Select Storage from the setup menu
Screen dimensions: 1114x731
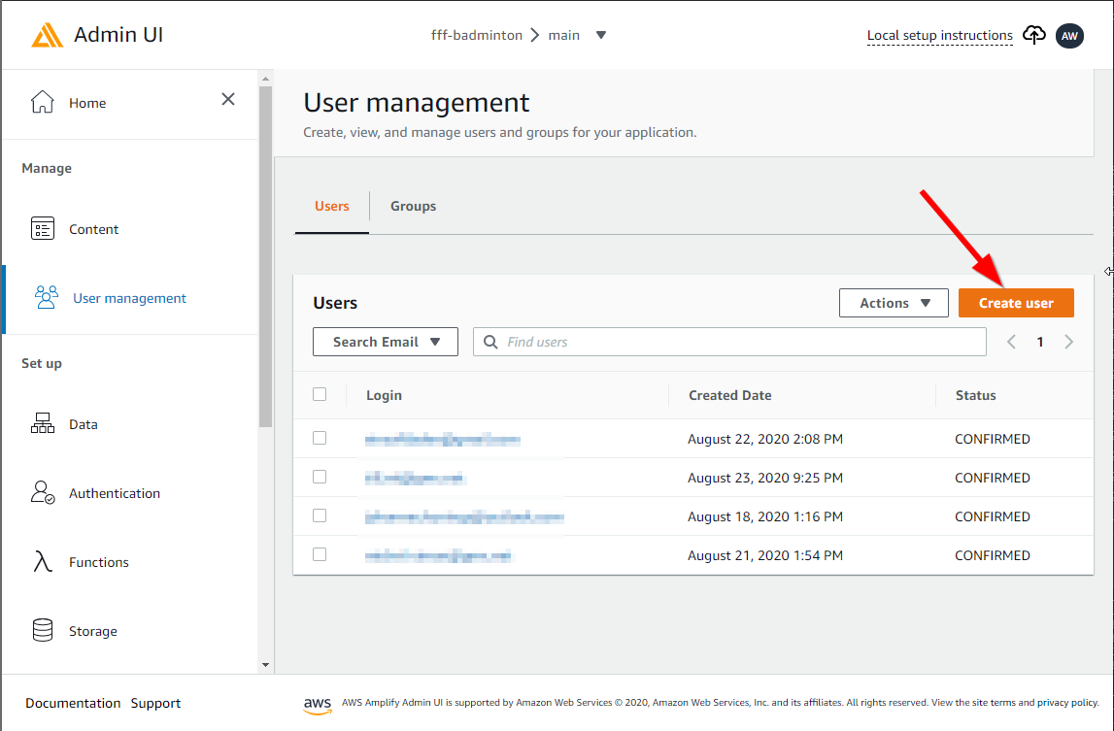click(x=95, y=630)
